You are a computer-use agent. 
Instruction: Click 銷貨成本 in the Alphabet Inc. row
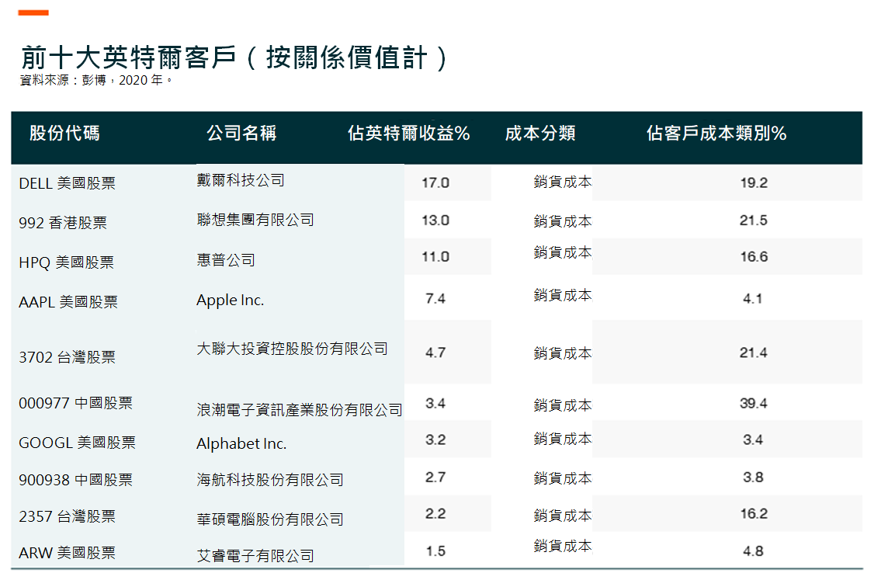(x=563, y=439)
